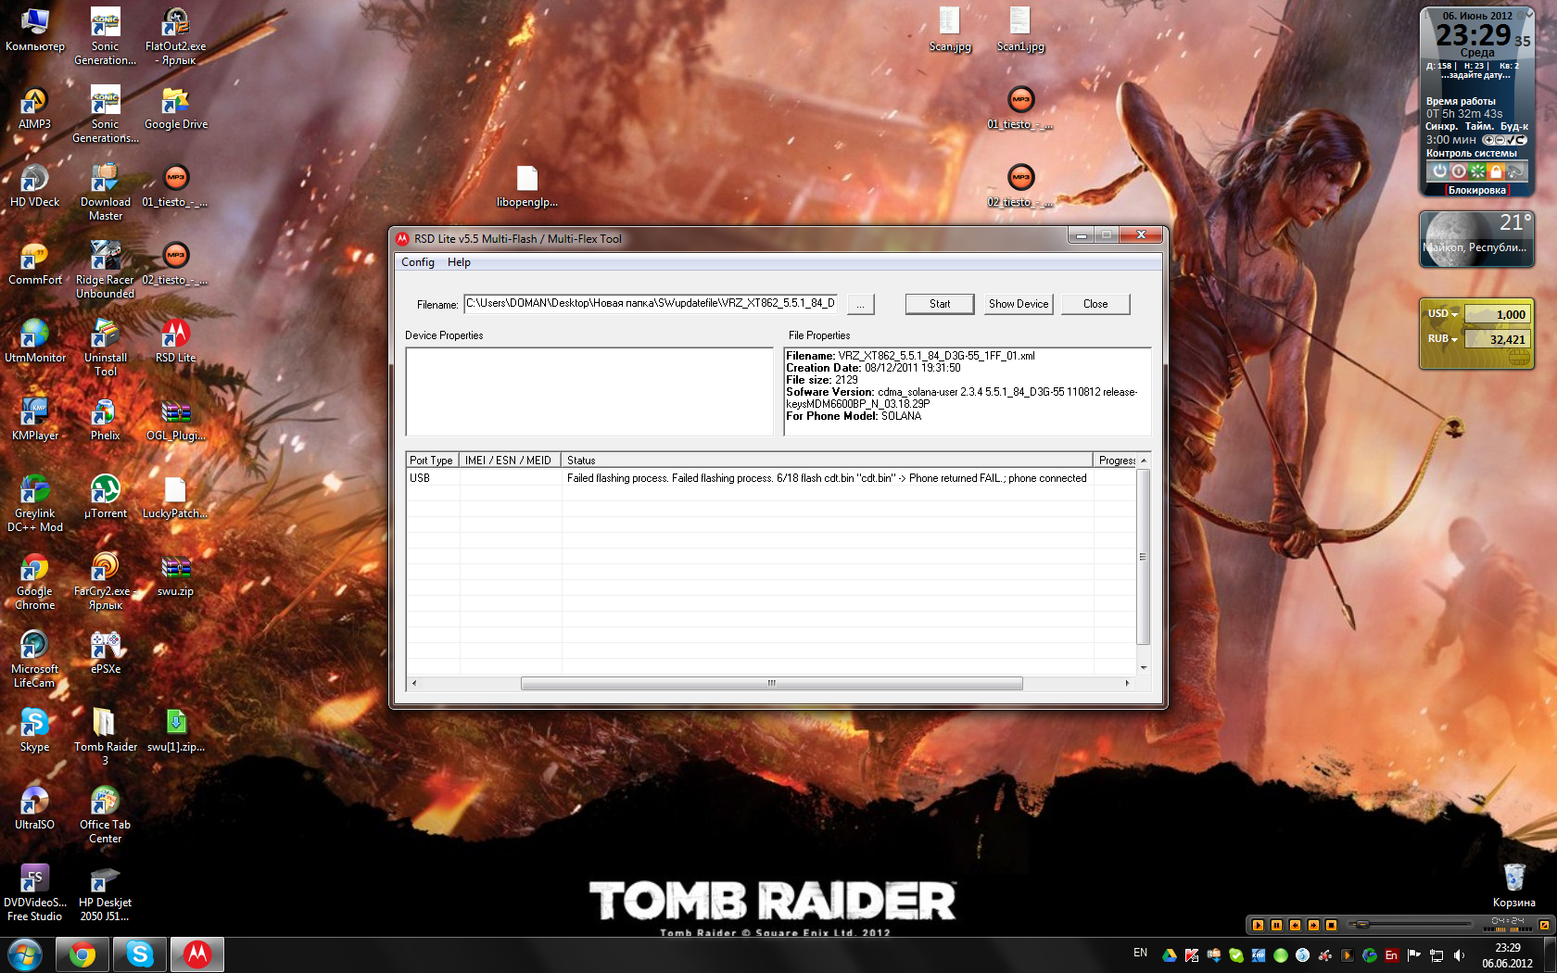This screenshot has height=973, width=1557.
Task: Select the FarCry2.exe shortcut icon
Action: (x=106, y=582)
